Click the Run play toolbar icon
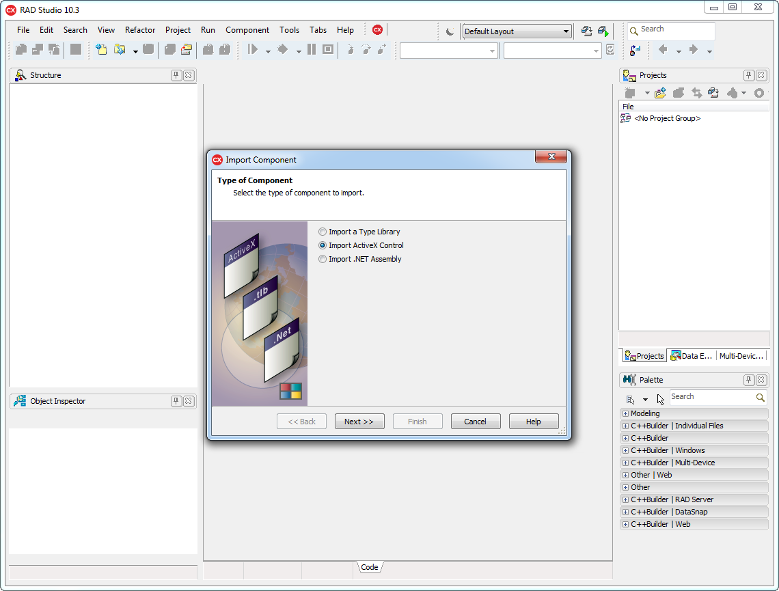The height and width of the screenshot is (591, 779). pyautogui.click(x=253, y=49)
